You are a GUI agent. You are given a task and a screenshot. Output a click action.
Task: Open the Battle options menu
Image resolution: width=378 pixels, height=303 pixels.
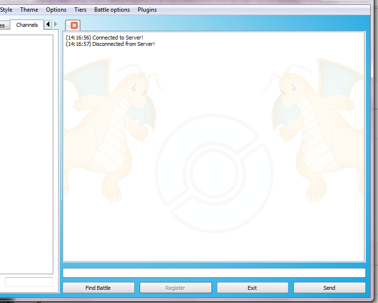[112, 10]
